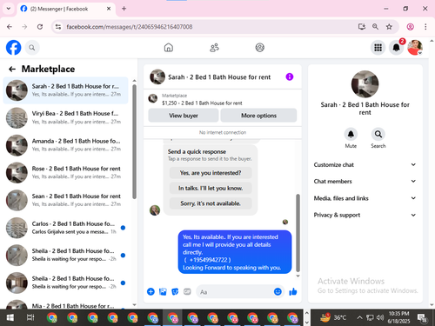Open the Chrome profile avatar
Viewport: 435px width, 326px height.
(410, 27)
